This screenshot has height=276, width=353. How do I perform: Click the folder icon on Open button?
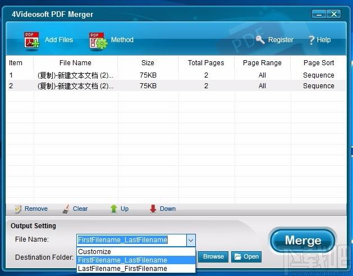pyautogui.click(x=238, y=257)
